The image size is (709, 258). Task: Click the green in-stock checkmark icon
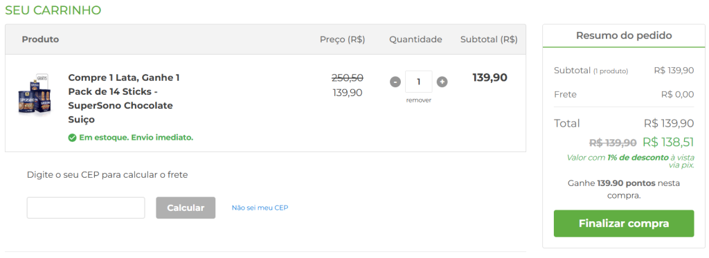[x=72, y=138]
